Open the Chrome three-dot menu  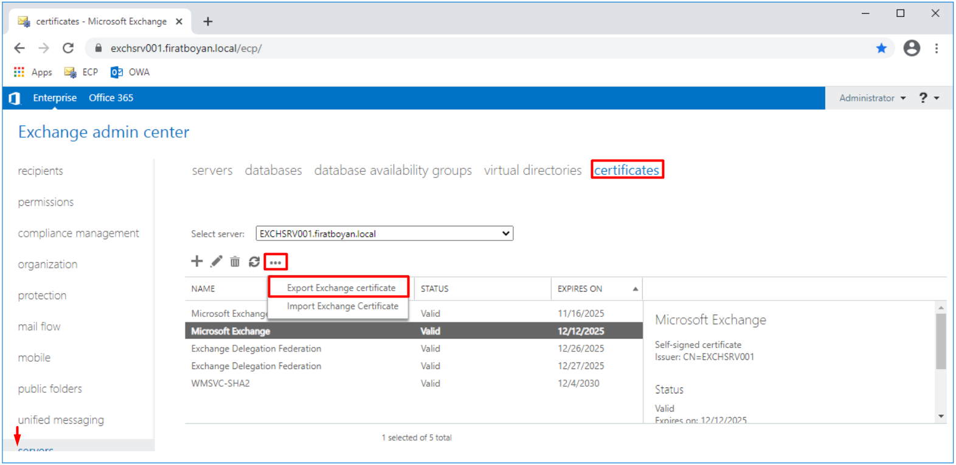(x=937, y=48)
